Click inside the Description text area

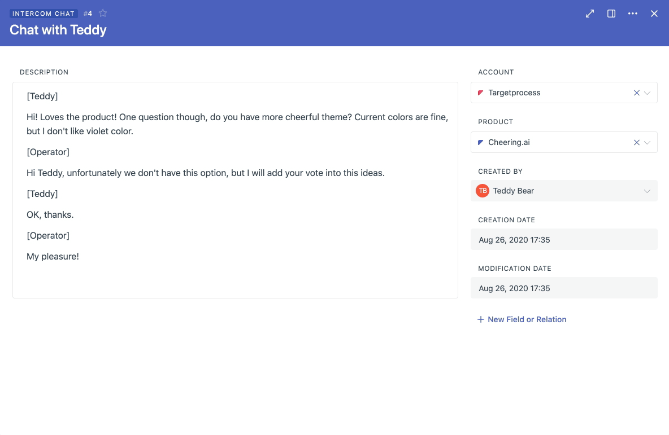(235, 192)
